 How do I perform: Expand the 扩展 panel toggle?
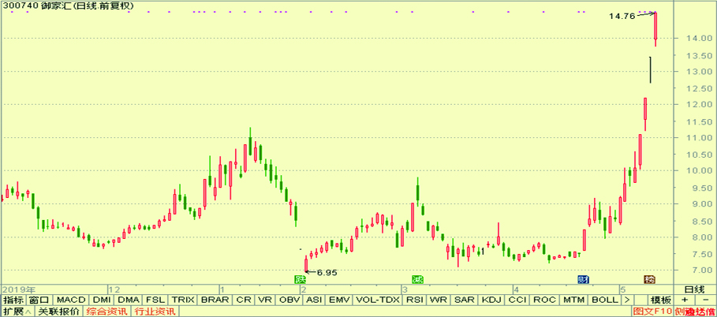[17, 311]
